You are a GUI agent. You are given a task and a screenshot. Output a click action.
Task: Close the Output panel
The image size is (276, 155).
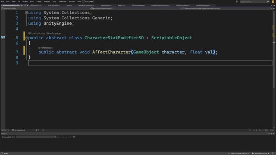pyautogui.click(x=273, y=134)
